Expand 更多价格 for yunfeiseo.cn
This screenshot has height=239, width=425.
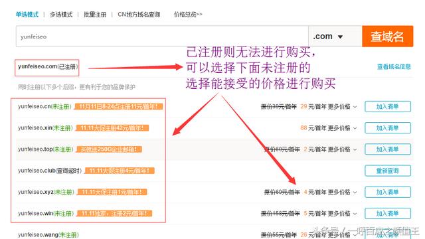click(x=343, y=106)
